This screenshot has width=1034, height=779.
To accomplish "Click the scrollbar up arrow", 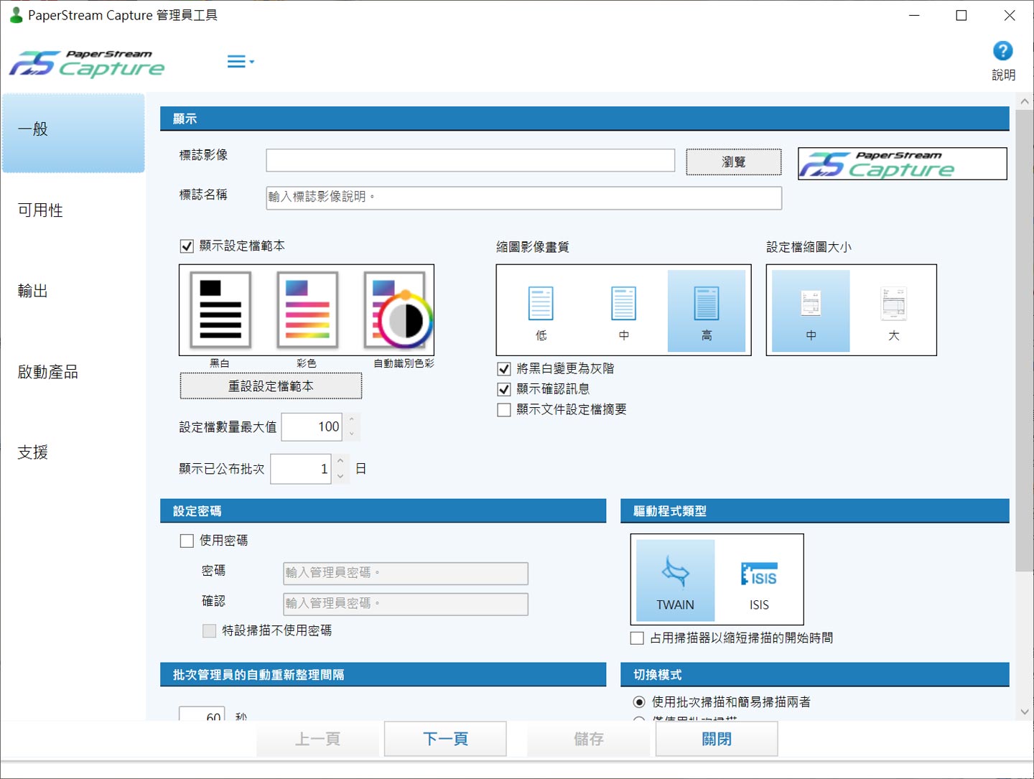I will pyautogui.click(x=1025, y=101).
